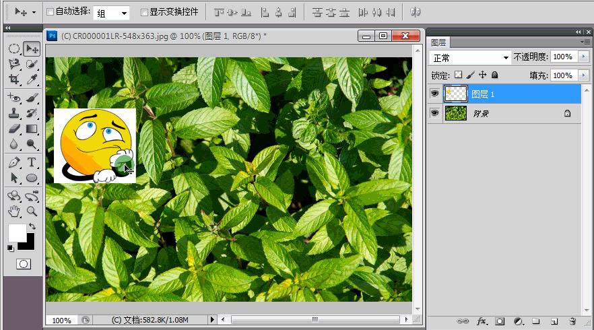Activate the Hand tool

coord(14,211)
